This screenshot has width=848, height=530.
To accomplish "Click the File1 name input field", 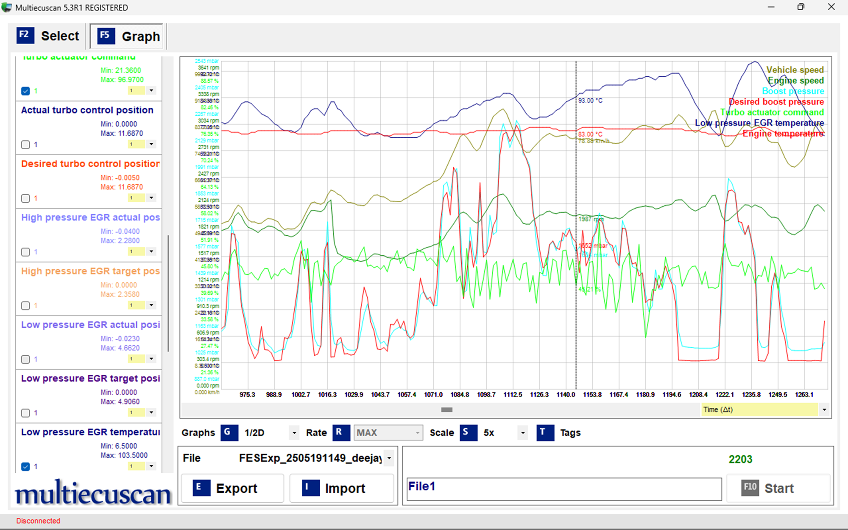I will 564,489.
